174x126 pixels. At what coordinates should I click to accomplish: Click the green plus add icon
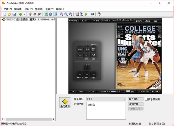[x=21, y=14]
